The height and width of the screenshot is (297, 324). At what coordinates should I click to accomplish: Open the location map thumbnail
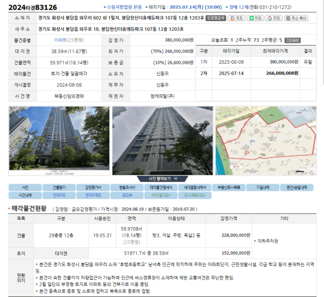point(266,141)
